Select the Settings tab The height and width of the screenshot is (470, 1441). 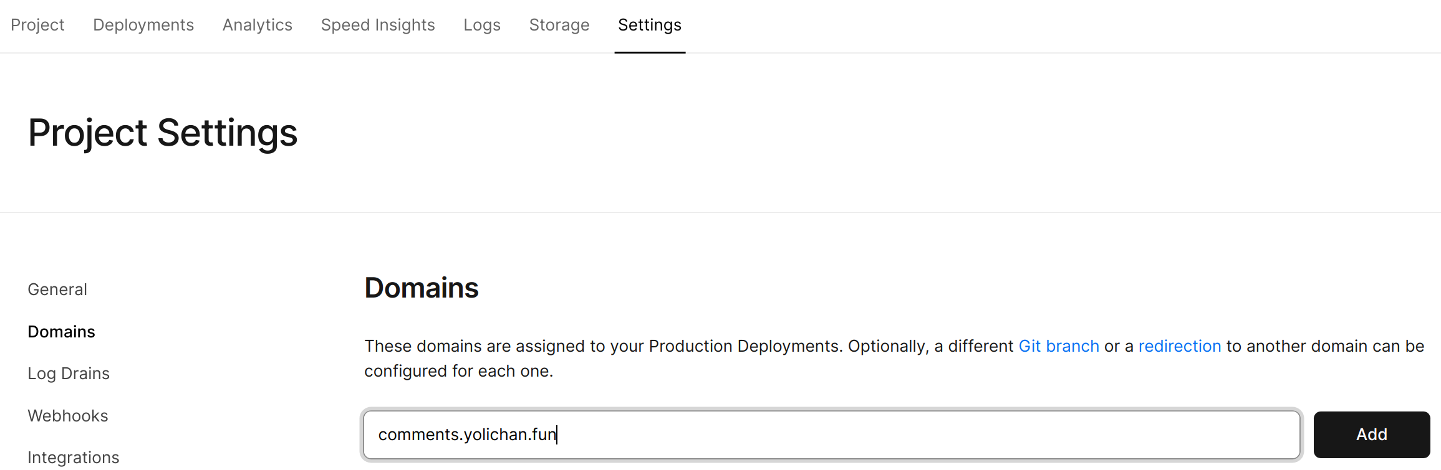coord(650,25)
